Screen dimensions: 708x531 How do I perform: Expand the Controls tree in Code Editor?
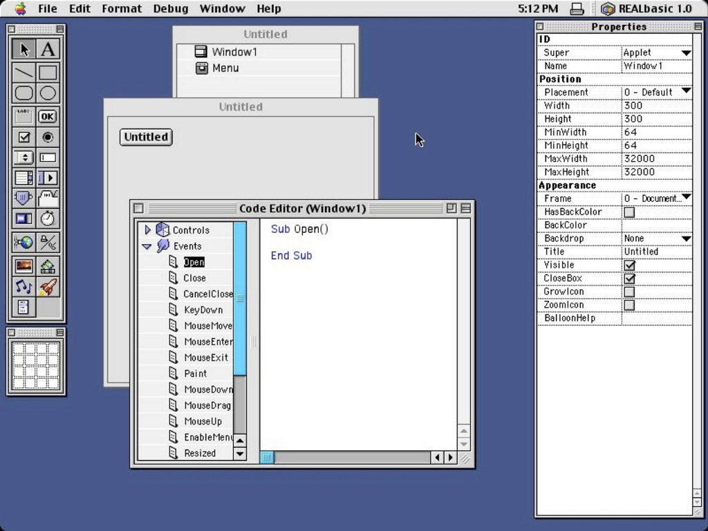pyautogui.click(x=147, y=230)
